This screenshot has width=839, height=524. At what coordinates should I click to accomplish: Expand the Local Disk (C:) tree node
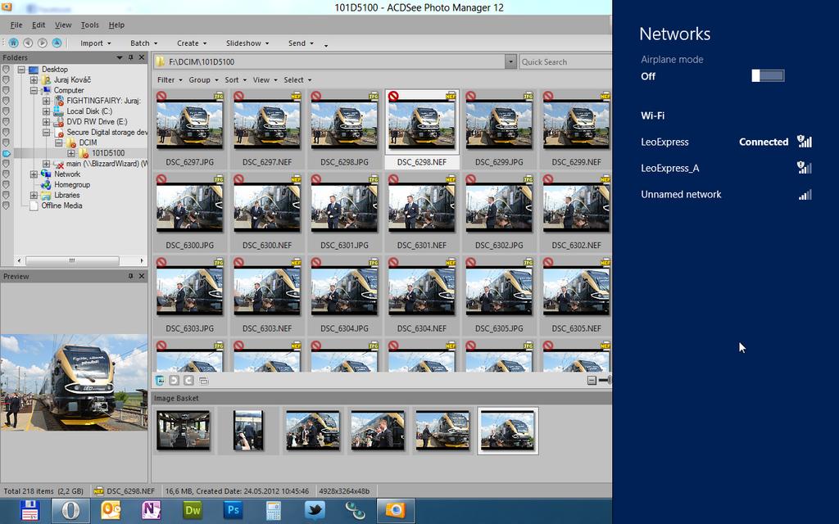point(46,111)
